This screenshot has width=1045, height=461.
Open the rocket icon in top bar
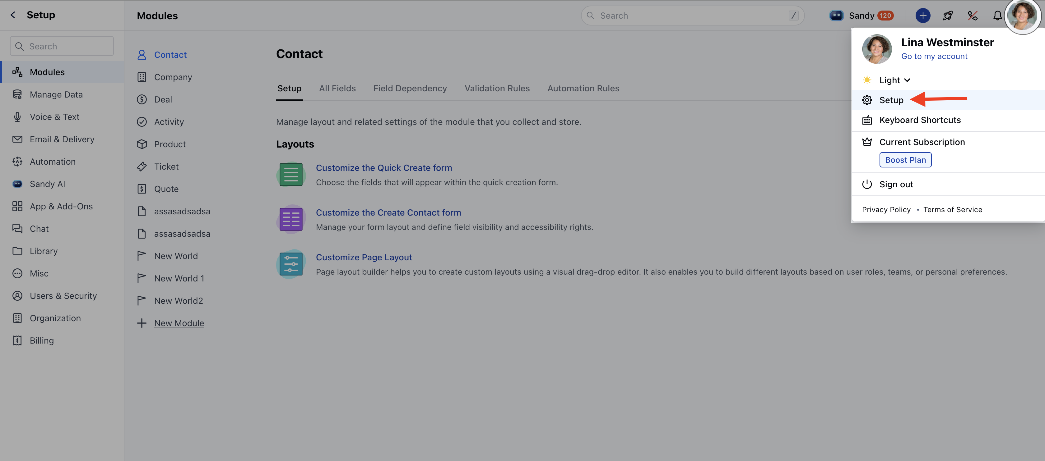(x=948, y=16)
